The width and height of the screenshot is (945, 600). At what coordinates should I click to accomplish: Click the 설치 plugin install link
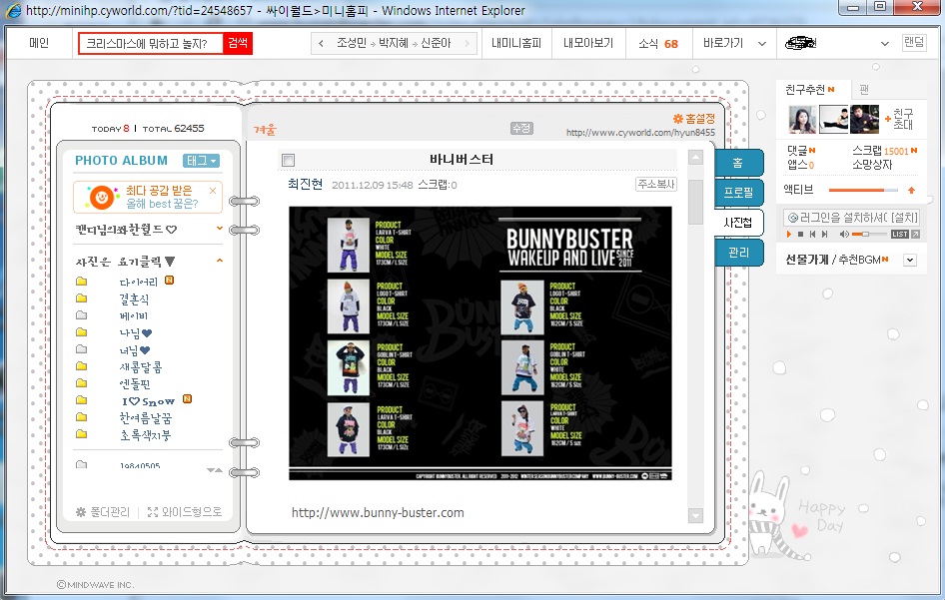click(x=905, y=218)
